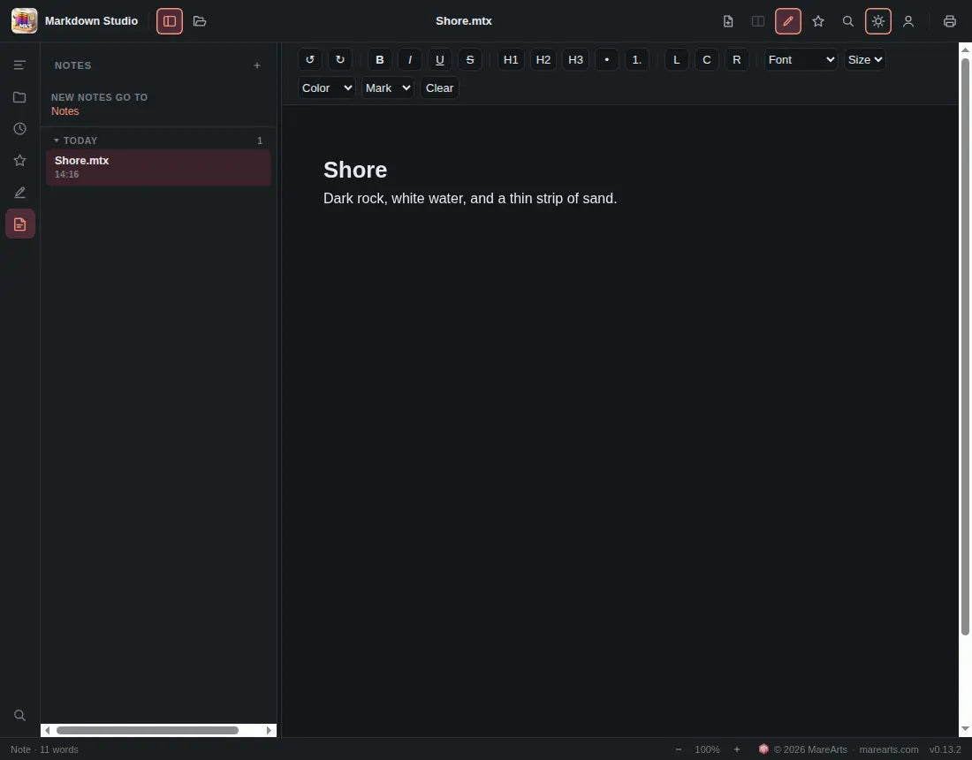Add a new note with plus
Viewport: 972px width, 760px height.
point(256,65)
